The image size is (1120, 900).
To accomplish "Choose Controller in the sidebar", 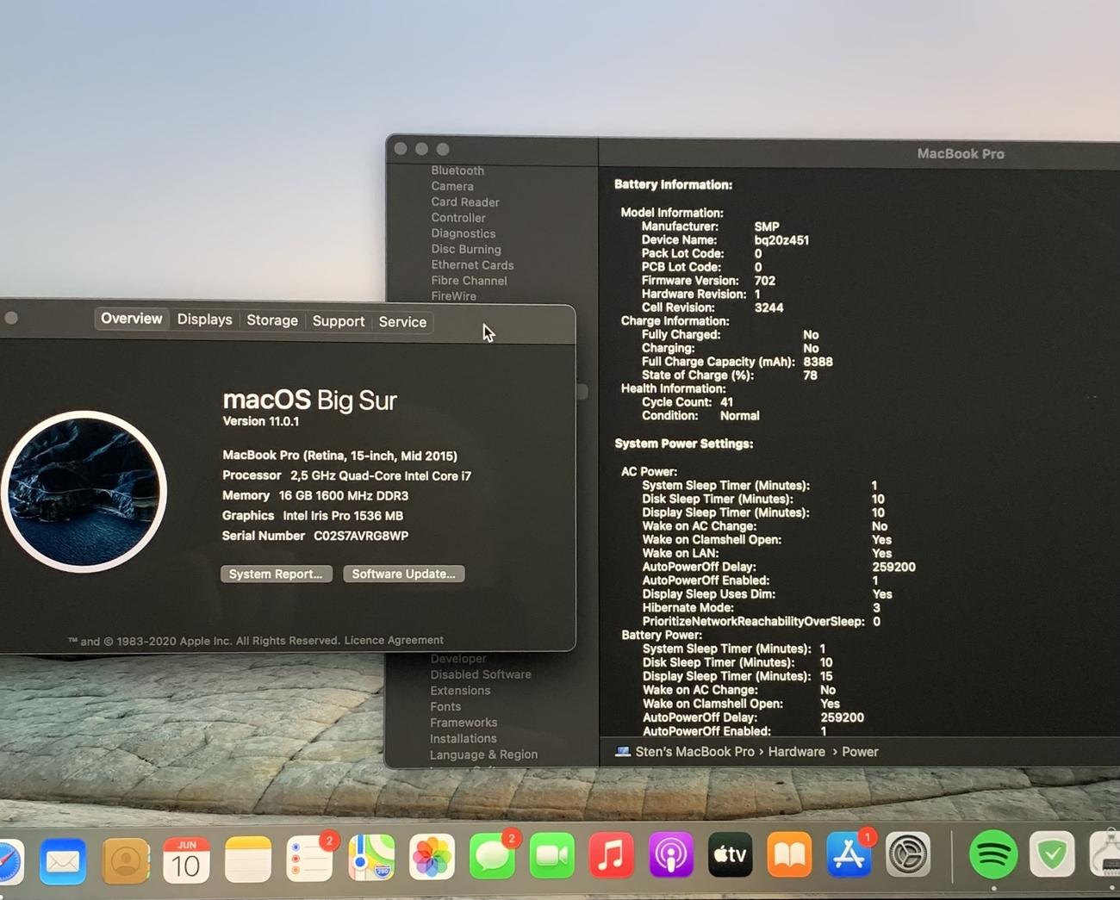I will click(x=458, y=218).
